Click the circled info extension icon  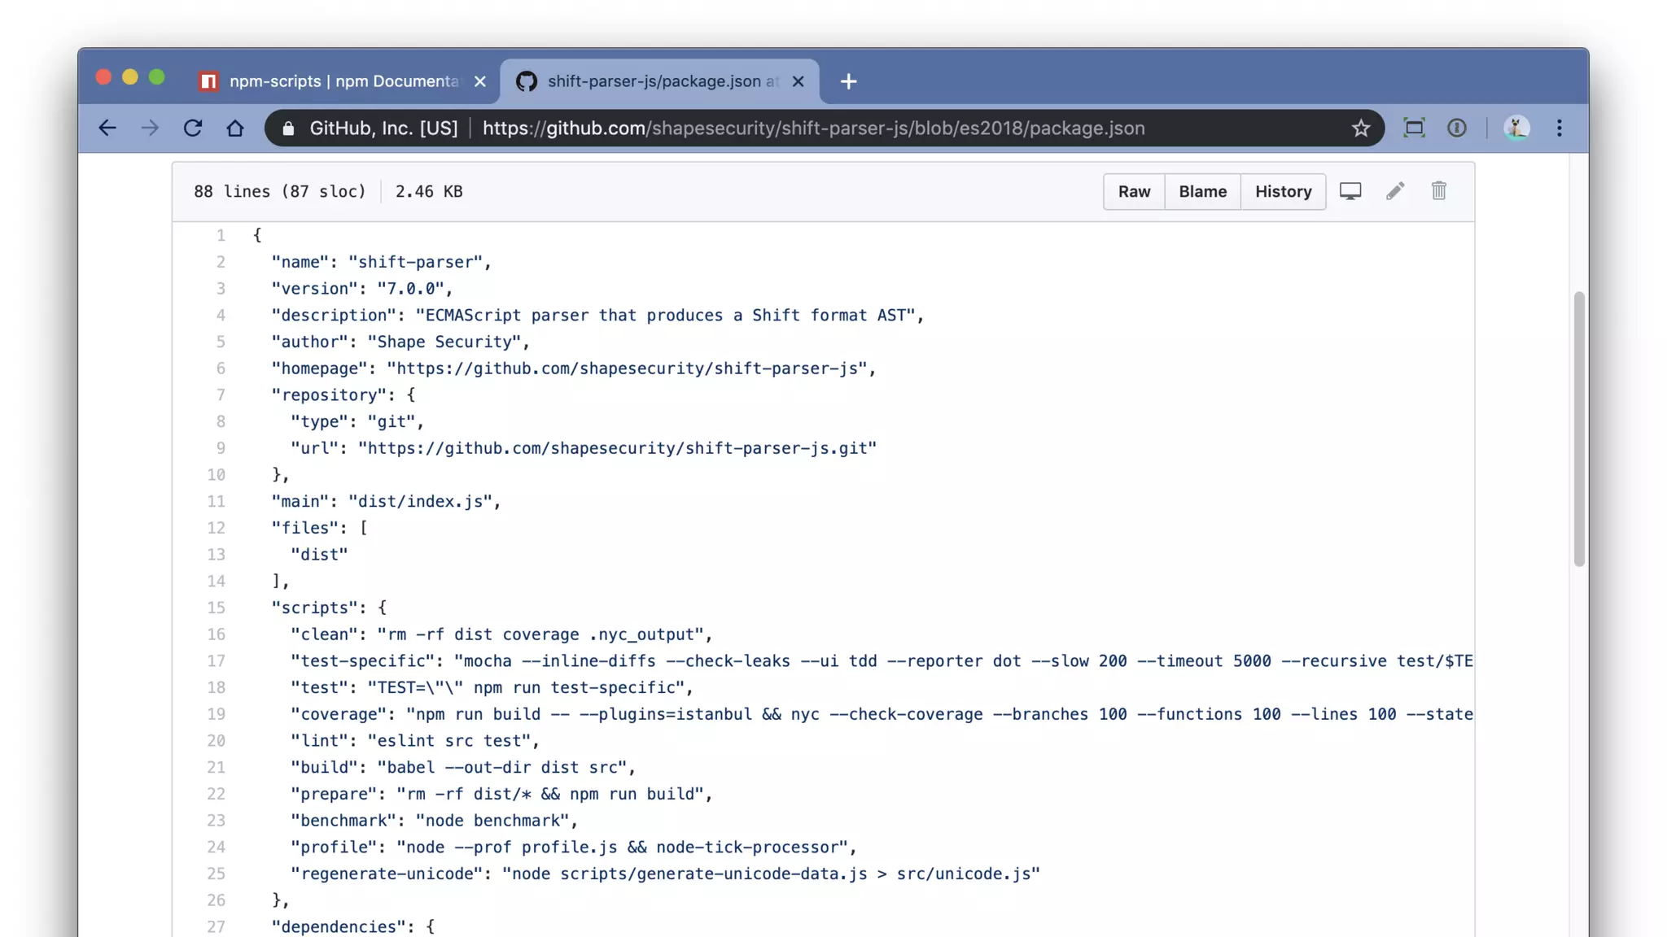(x=1456, y=129)
